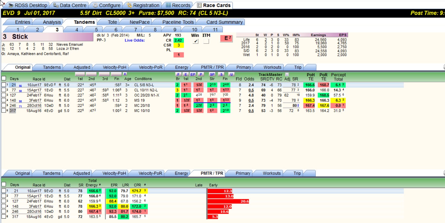Click the green CR 2.42 value box

(x=178, y=40)
